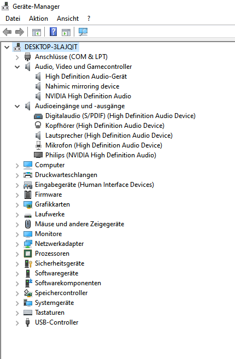Click the Forward arrow toolbar icon
Viewport: 235px width, 359px height.
(x=20, y=32)
